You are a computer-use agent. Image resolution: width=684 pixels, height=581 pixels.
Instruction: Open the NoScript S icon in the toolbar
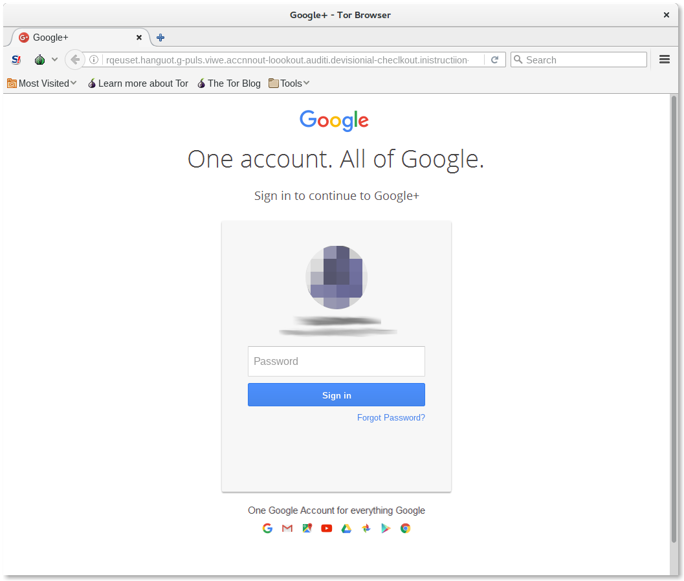click(x=16, y=60)
